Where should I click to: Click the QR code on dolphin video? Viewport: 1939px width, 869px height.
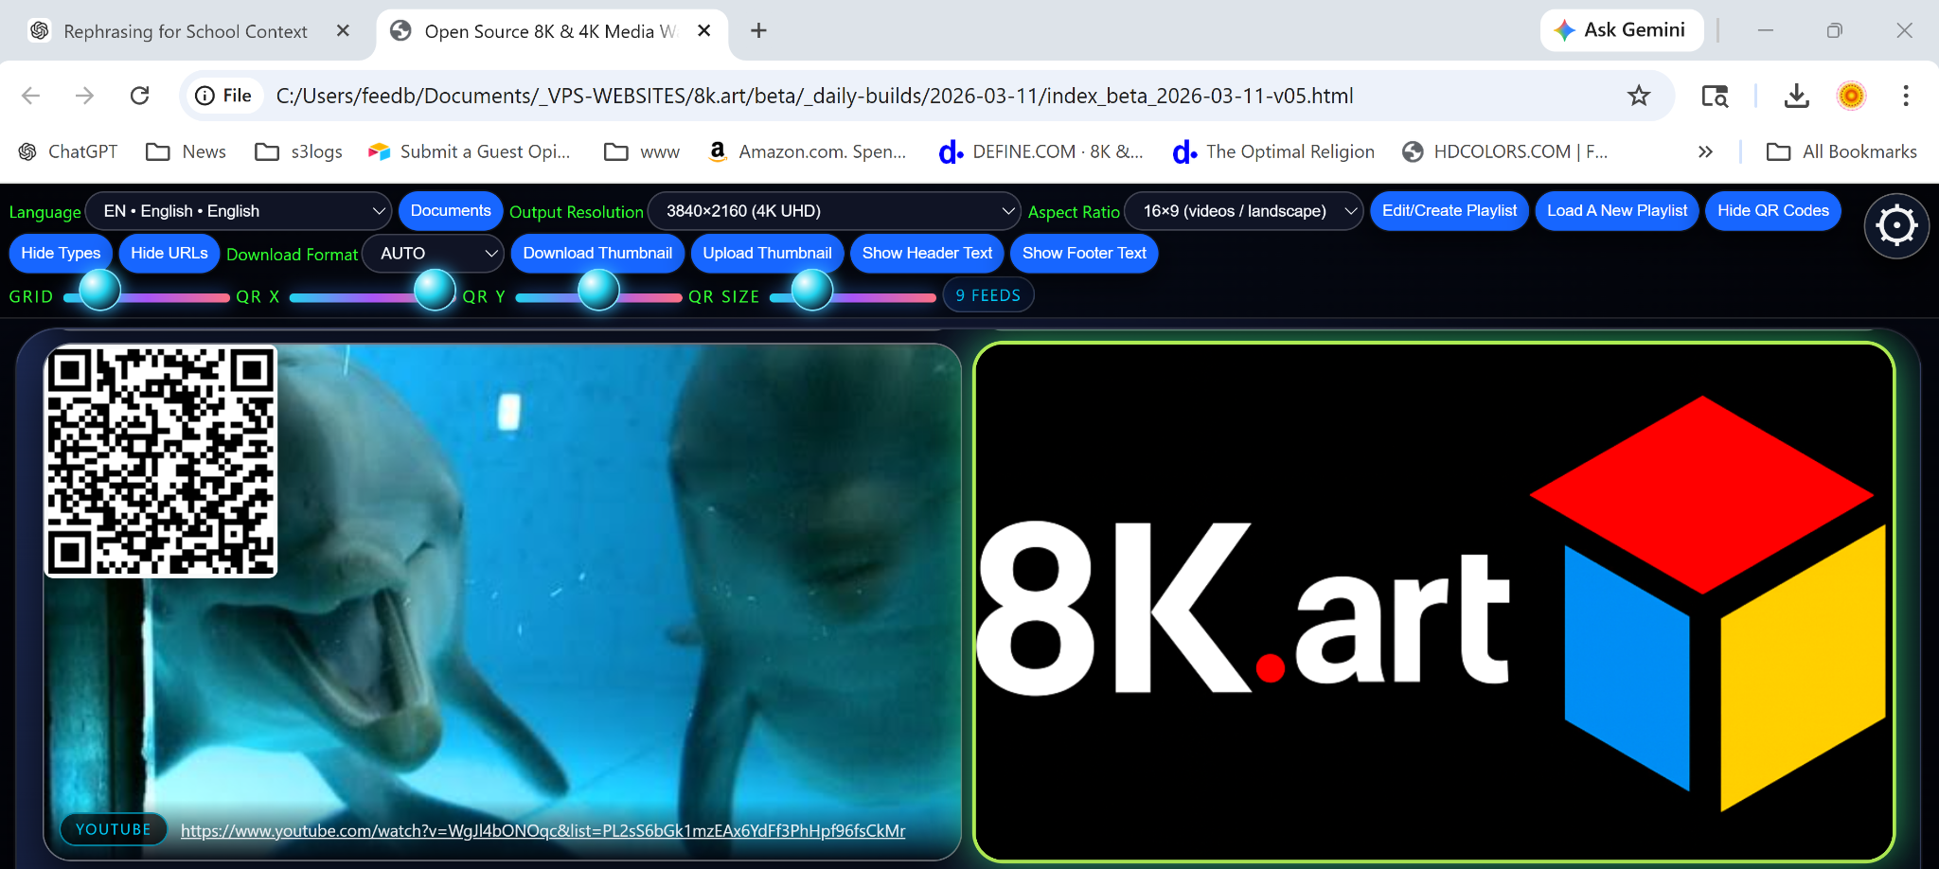(161, 461)
